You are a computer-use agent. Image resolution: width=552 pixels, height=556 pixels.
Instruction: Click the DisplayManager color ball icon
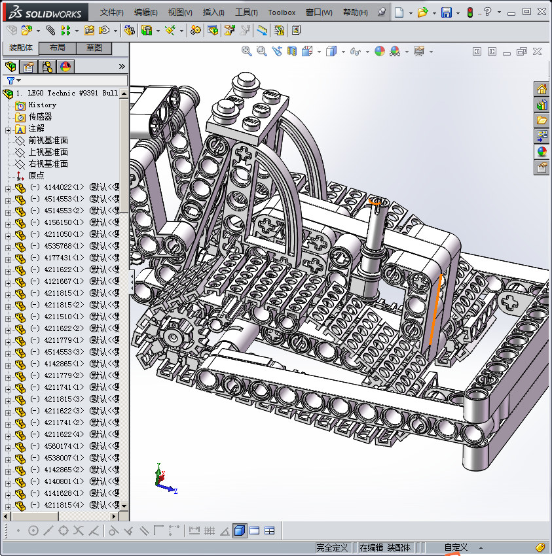tap(65, 67)
